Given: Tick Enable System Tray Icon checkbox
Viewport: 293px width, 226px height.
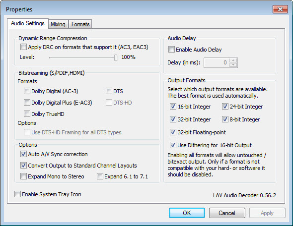Looking at the screenshot, I should point(17,194).
